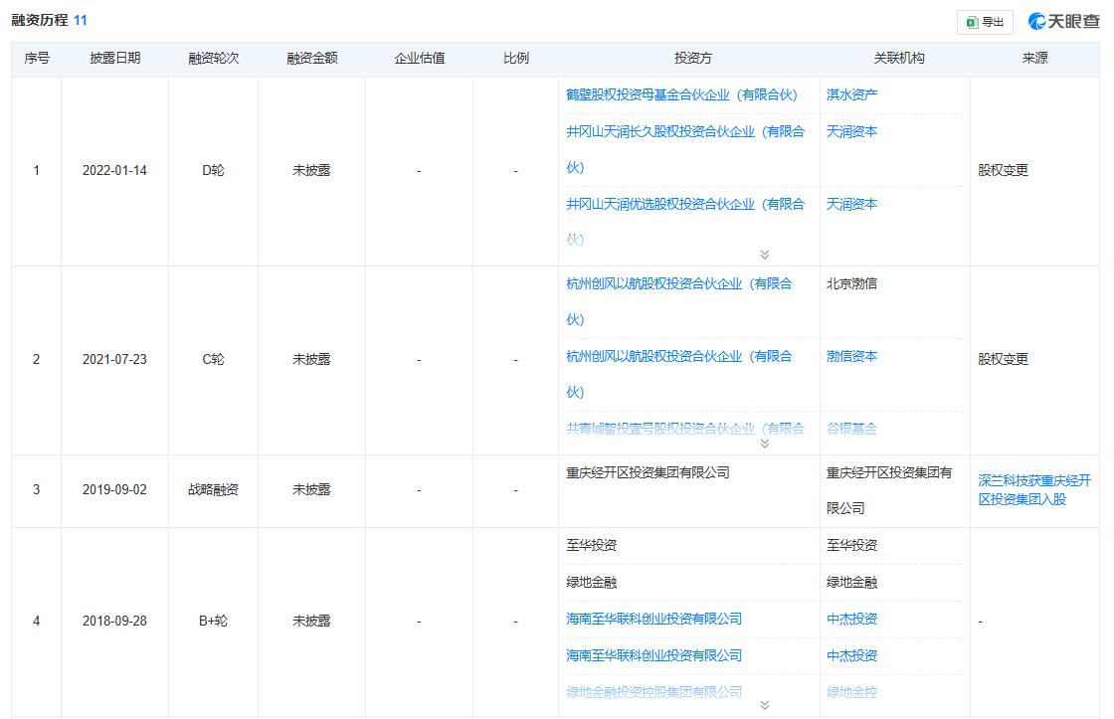Click the 比例 column header

pyautogui.click(x=516, y=59)
